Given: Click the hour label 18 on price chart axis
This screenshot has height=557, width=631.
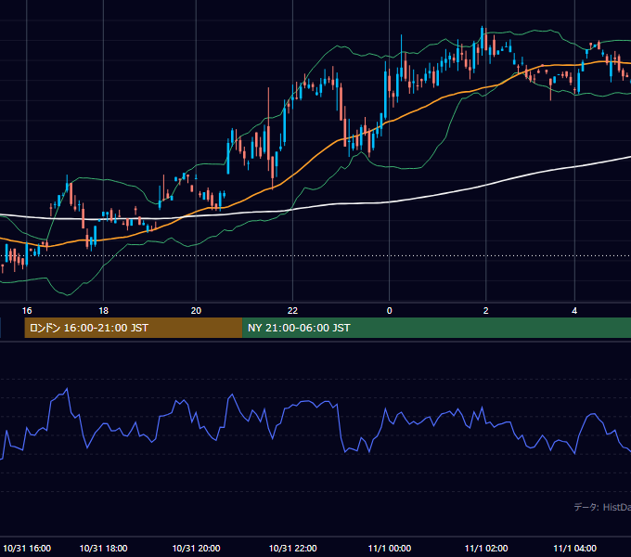Looking at the screenshot, I should click(103, 311).
